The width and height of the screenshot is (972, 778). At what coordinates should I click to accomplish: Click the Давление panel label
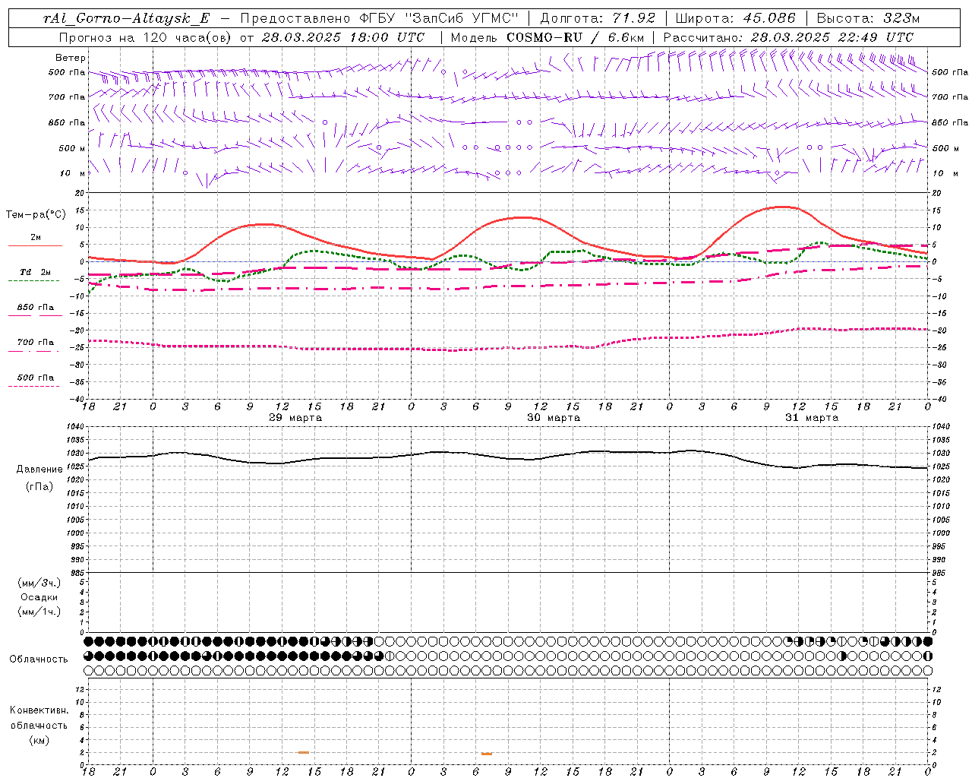[x=39, y=470]
